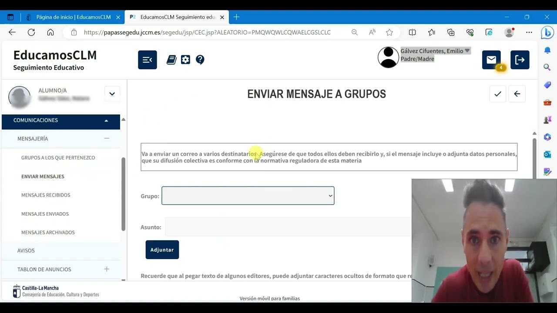Open a new browser tab
Viewport: 557px width, 313px height.
tap(236, 17)
